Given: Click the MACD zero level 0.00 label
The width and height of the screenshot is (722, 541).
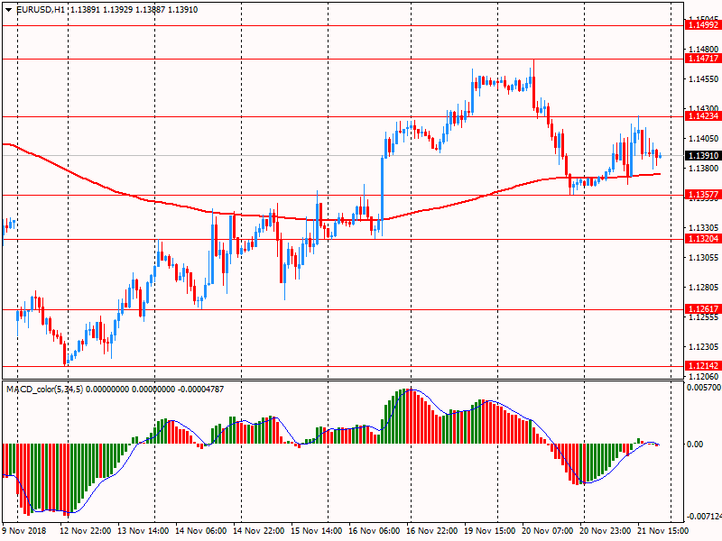Looking at the screenshot, I should 695,444.
